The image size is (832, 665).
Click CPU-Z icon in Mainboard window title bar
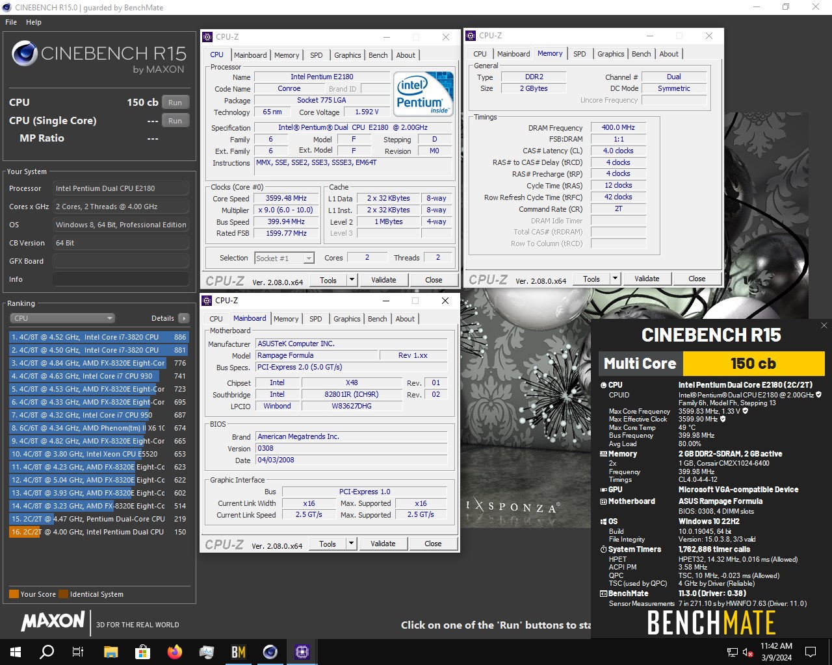click(207, 301)
